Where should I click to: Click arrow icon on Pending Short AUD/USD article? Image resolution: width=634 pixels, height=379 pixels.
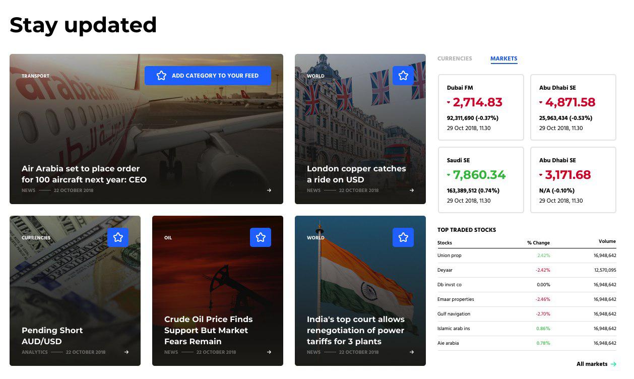click(126, 352)
